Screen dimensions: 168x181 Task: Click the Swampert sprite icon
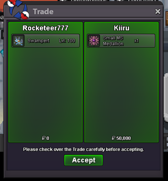coord(18,41)
